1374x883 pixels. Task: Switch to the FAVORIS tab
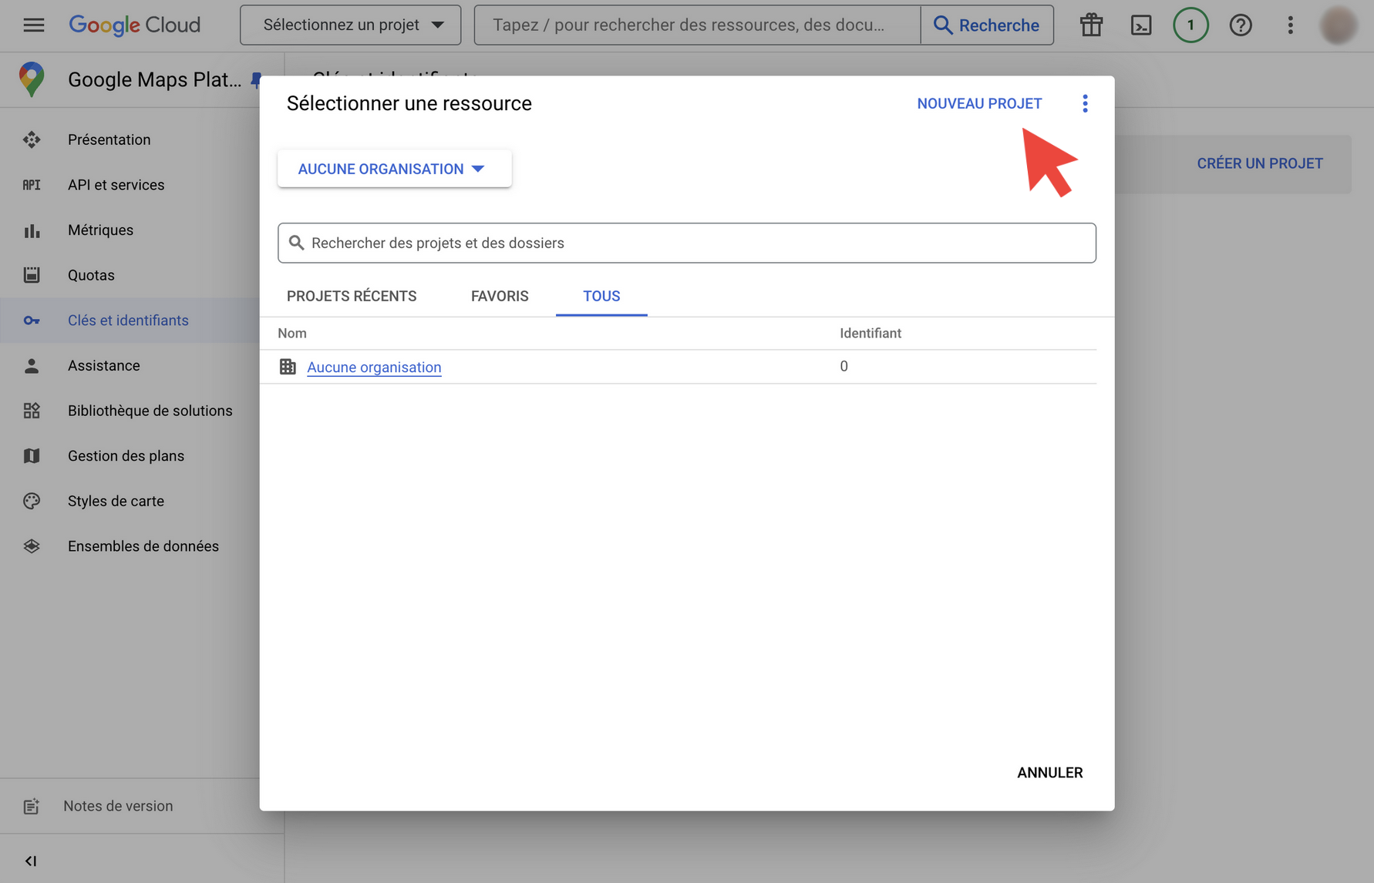click(500, 296)
